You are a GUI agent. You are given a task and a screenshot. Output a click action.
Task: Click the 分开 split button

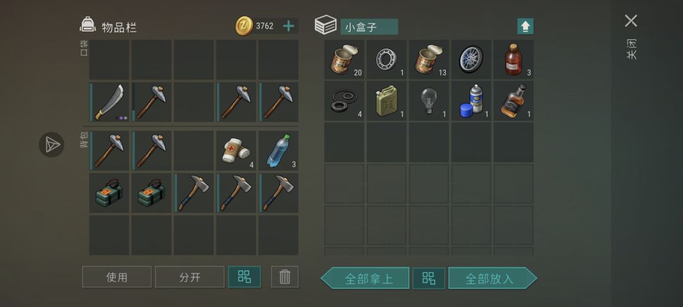pyautogui.click(x=190, y=277)
